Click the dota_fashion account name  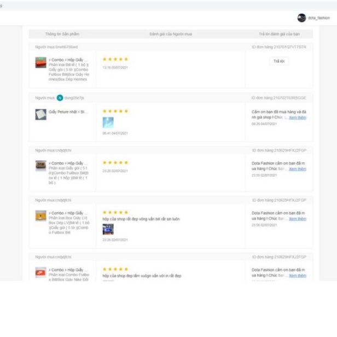coord(319,18)
